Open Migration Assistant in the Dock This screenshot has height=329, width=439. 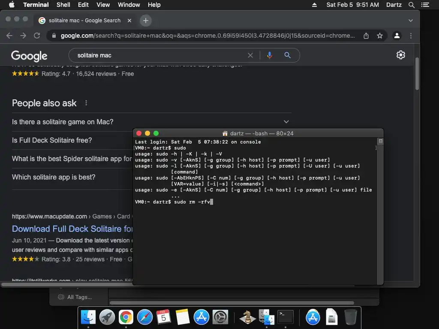pos(266,317)
